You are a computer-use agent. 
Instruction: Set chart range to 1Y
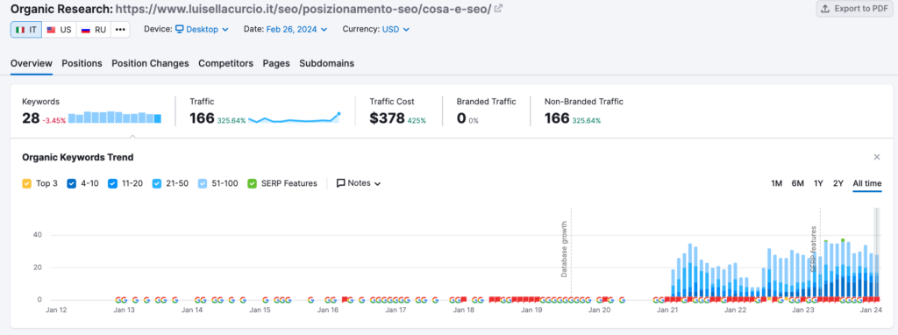coord(818,183)
